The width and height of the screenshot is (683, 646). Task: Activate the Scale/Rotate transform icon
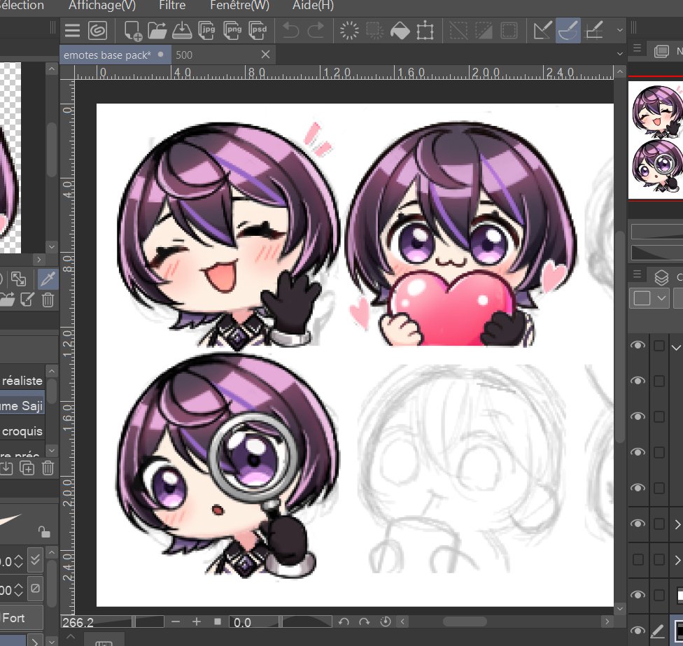(425, 31)
